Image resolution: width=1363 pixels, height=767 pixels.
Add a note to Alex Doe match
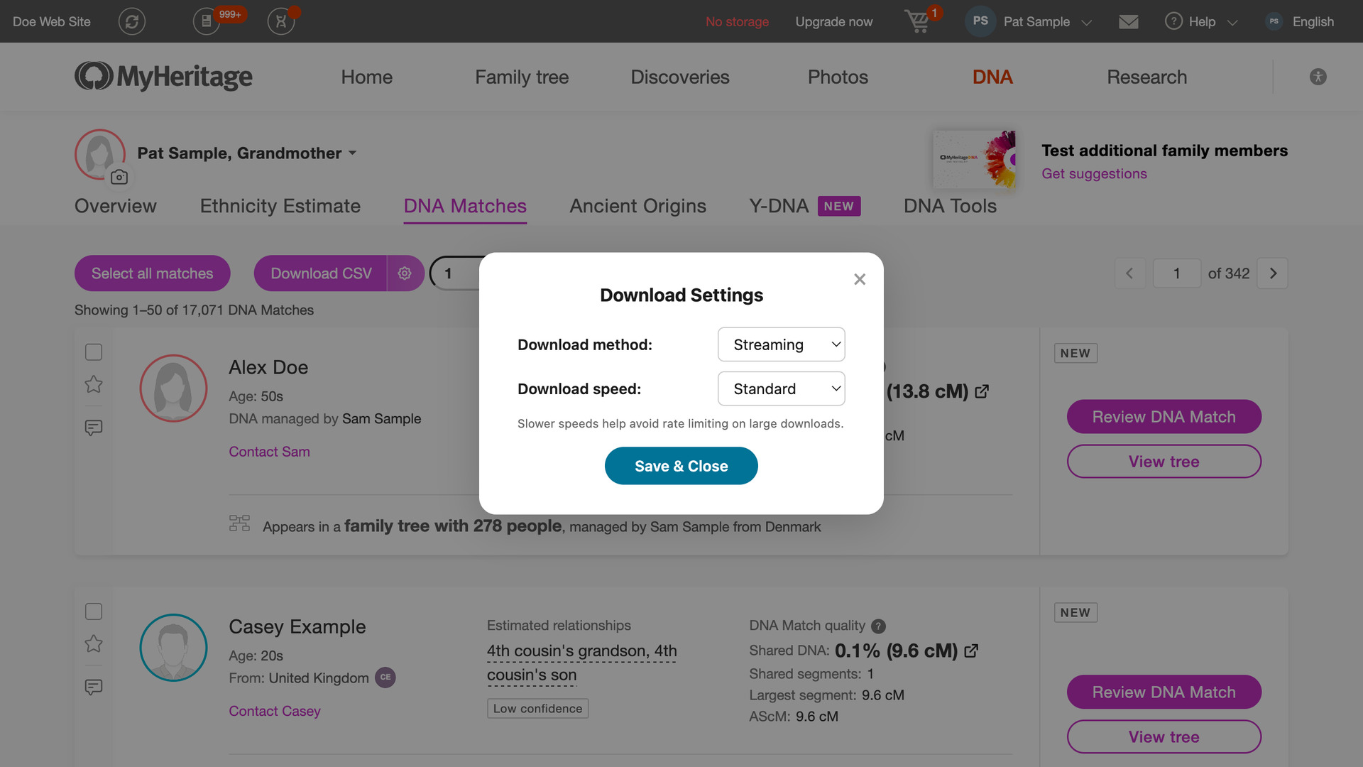pyautogui.click(x=94, y=428)
